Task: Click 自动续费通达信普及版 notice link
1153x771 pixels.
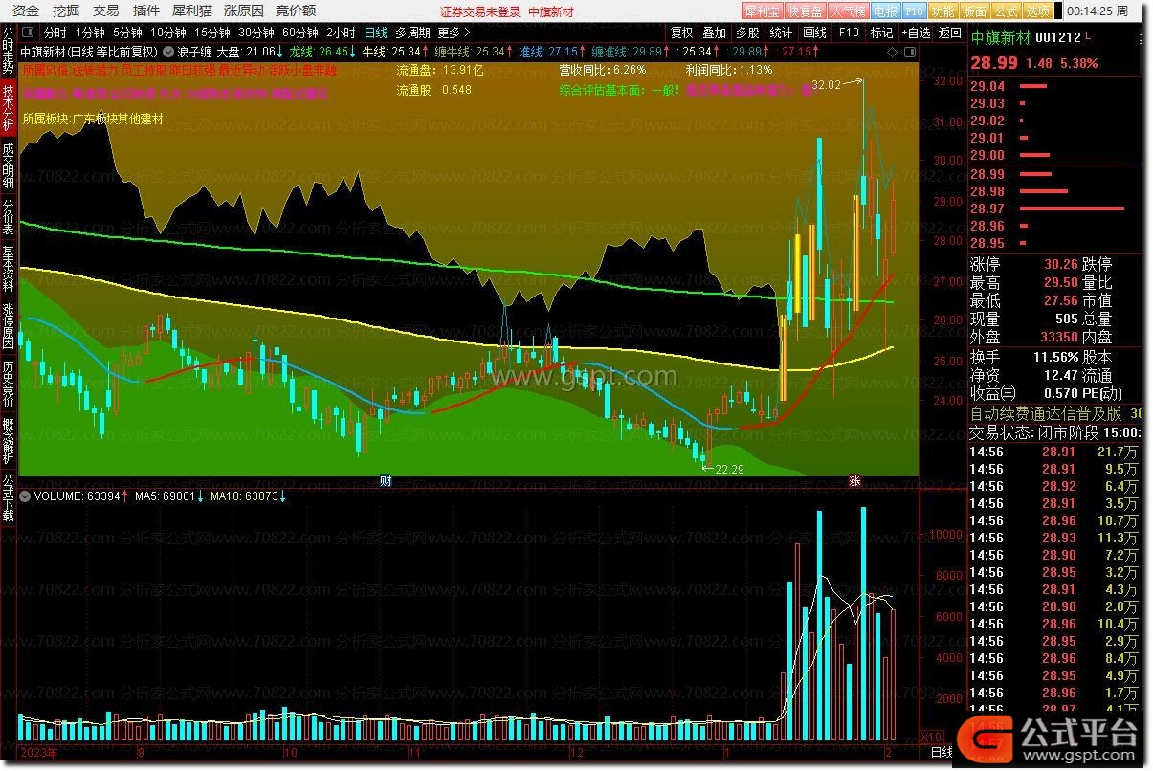Action: tap(1046, 413)
